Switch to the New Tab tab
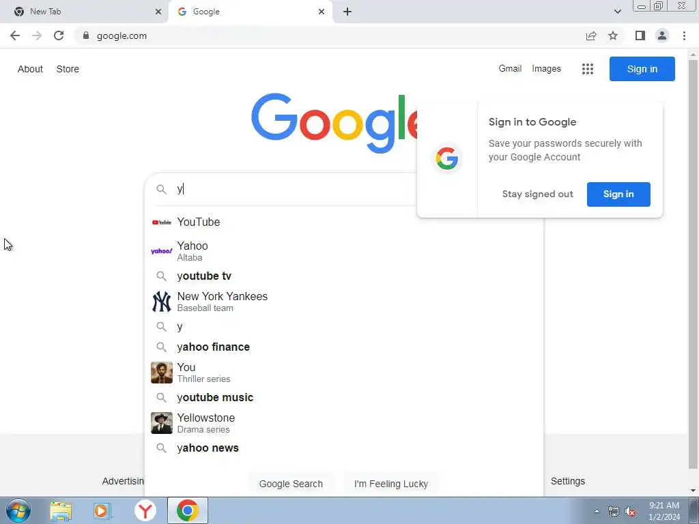699x524 pixels. pos(85,12)
